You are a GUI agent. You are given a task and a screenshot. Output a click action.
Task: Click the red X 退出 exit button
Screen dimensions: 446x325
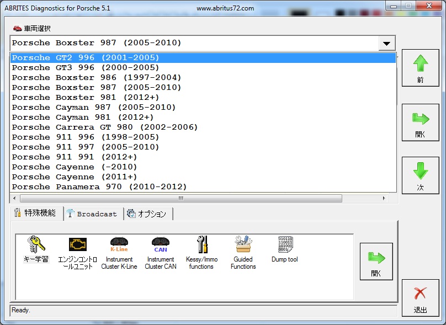click(x=421, y=298)
